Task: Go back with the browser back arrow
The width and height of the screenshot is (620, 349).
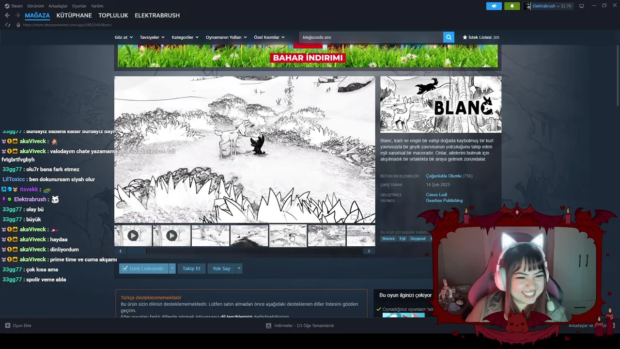Action: coord(7,16)
